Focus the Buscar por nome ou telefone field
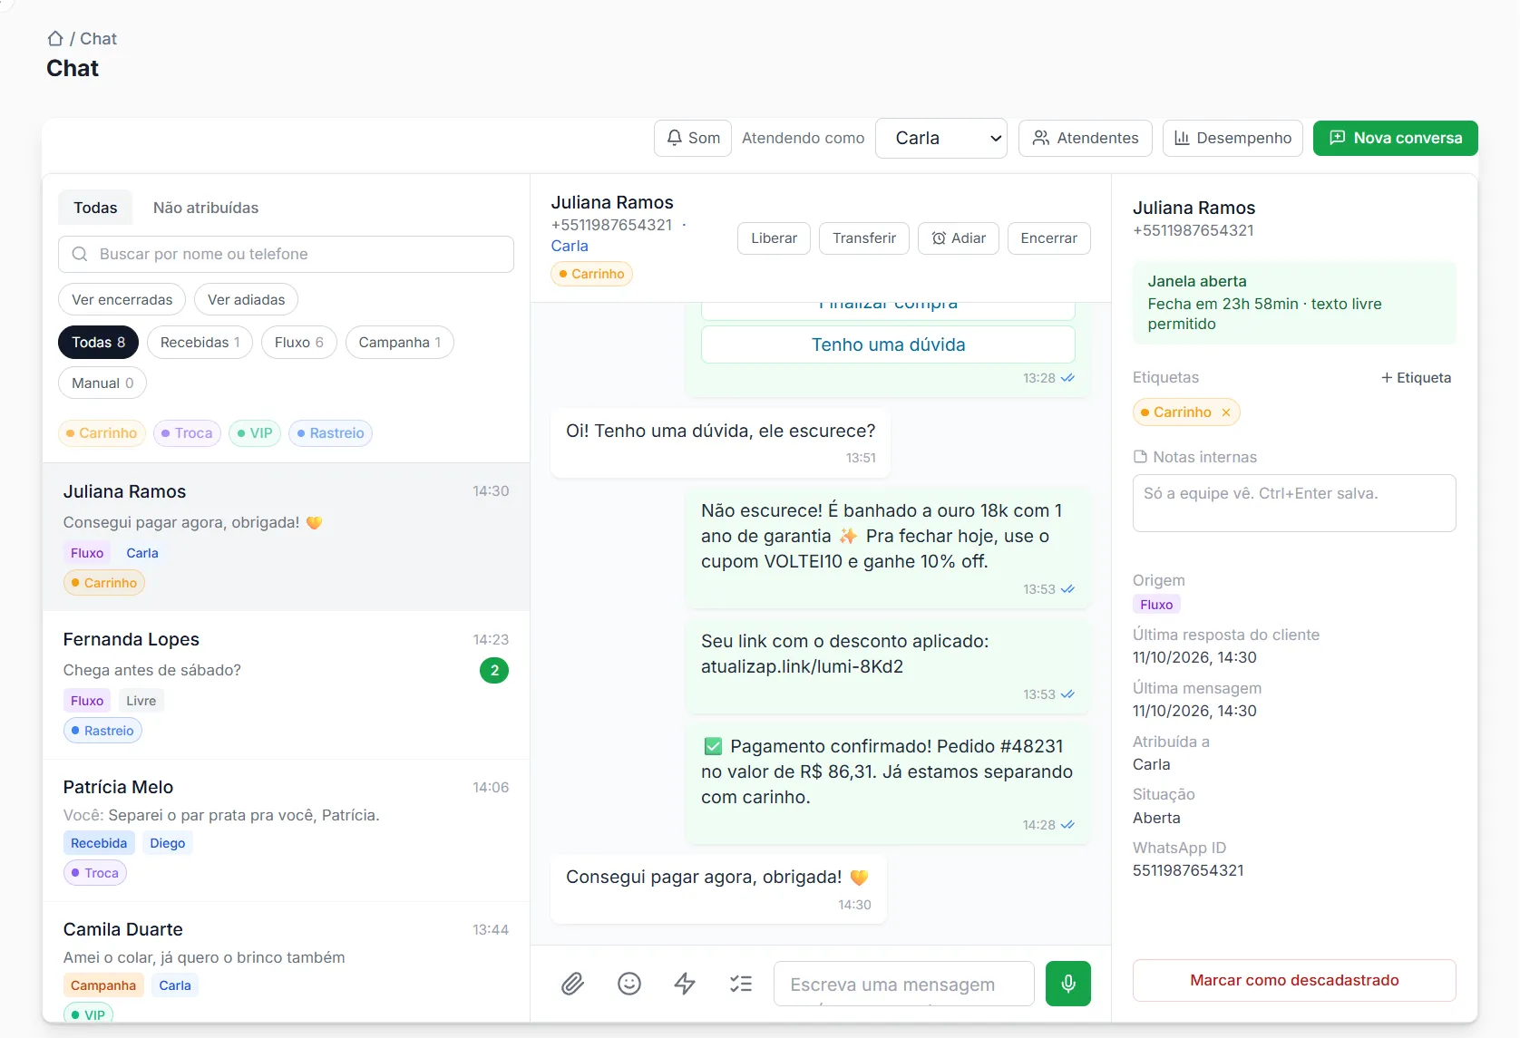 (x=286, y=254)
